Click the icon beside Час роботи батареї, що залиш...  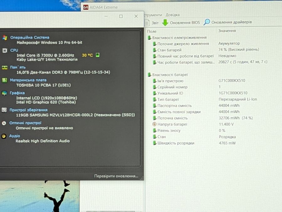point(154,62)
